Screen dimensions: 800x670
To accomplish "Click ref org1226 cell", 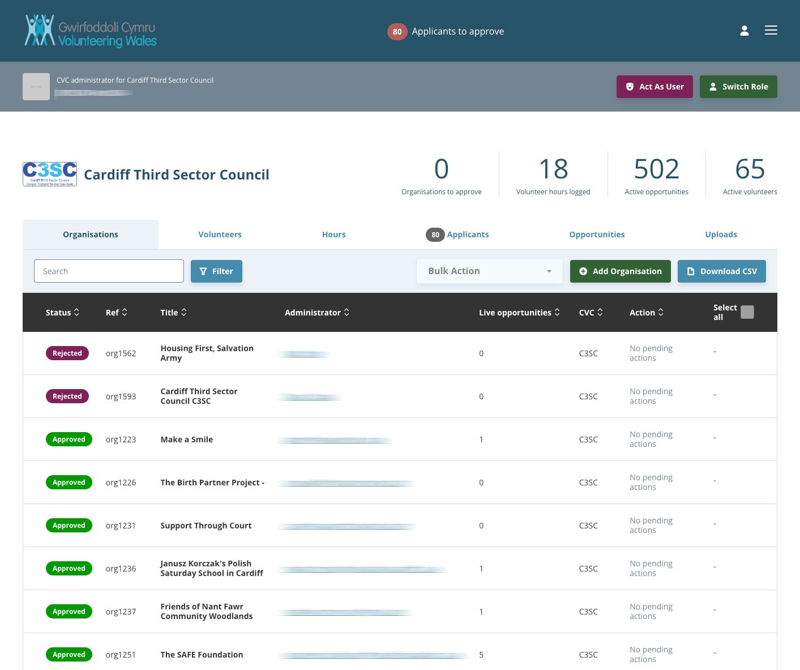I will pyautogui.click(x=121, y=483).
